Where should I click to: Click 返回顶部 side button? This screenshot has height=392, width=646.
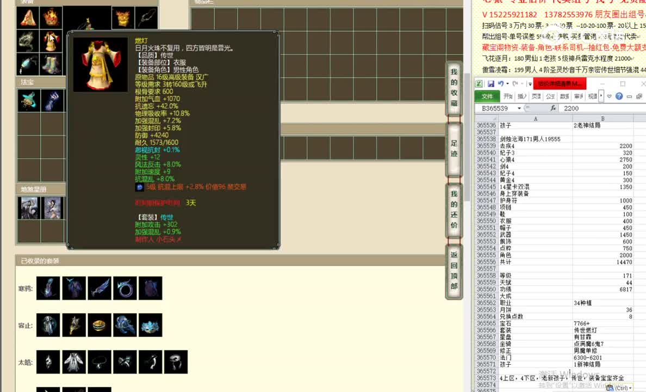(x=454, y=271)
